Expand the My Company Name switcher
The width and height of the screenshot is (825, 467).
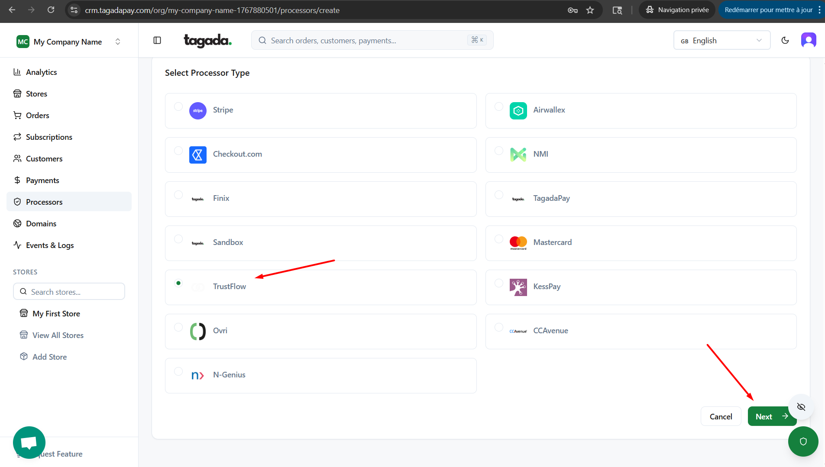click(69, 42)
